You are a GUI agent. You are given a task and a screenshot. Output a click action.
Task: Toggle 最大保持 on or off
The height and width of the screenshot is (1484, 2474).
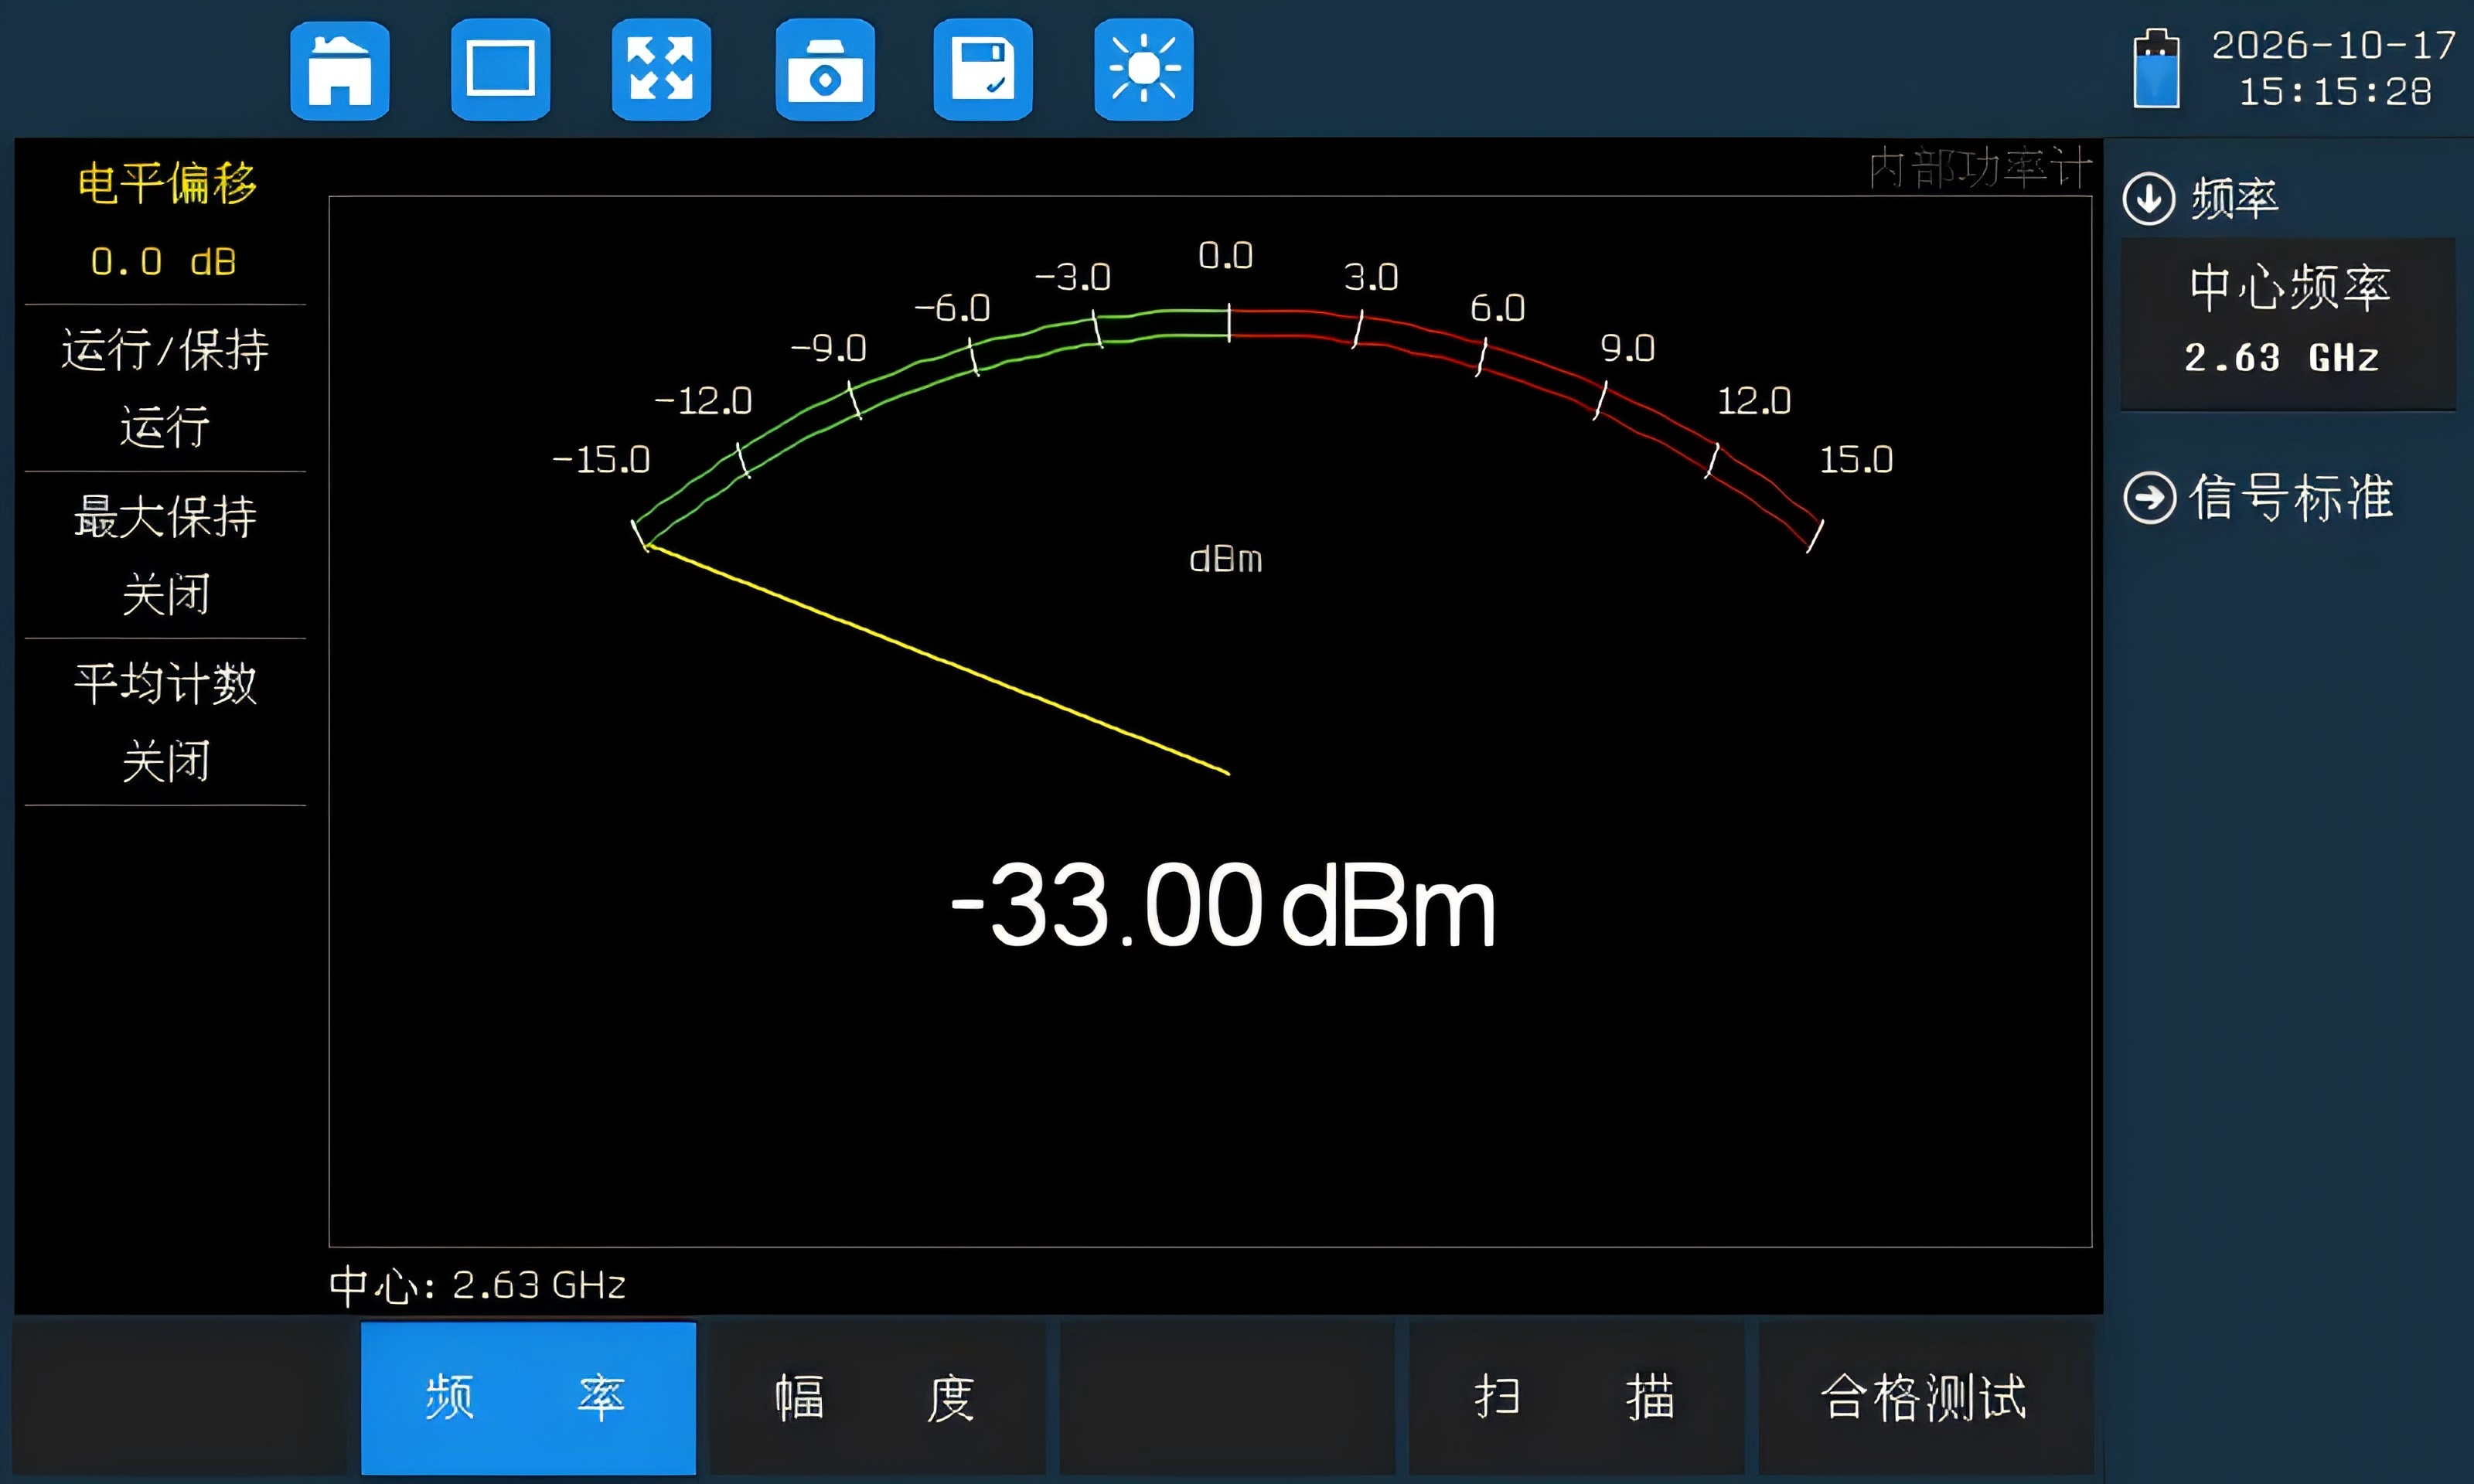click(165, 555)
